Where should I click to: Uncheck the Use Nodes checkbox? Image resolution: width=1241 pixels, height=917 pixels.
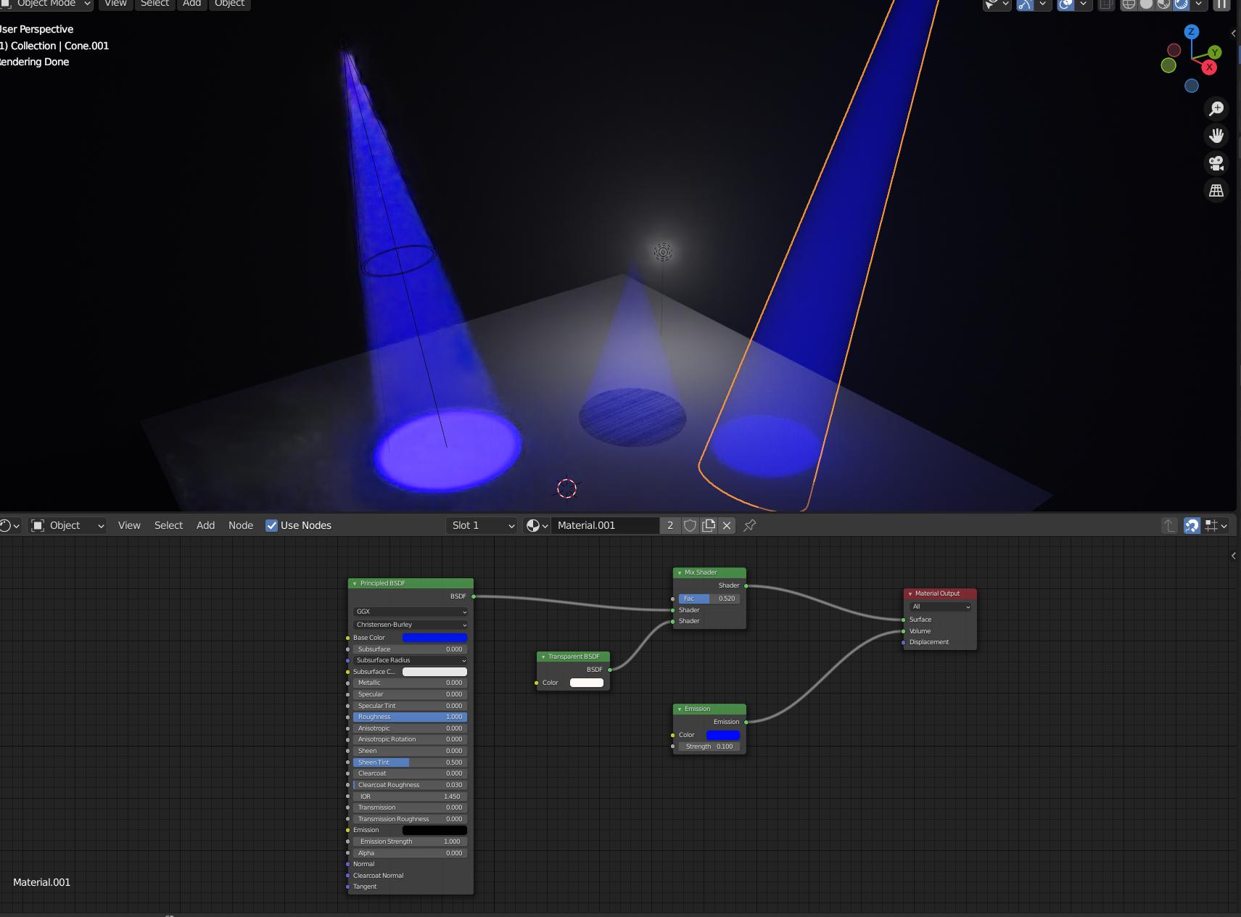tap(273, 525)
